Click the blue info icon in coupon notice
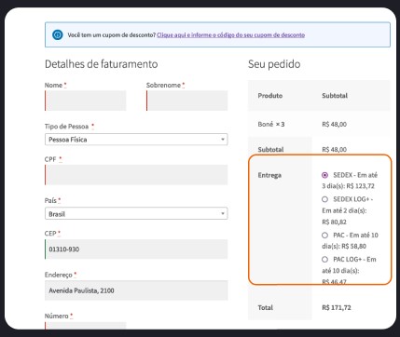Viewport: 400px width, 337px height. [x=58, y=35]
